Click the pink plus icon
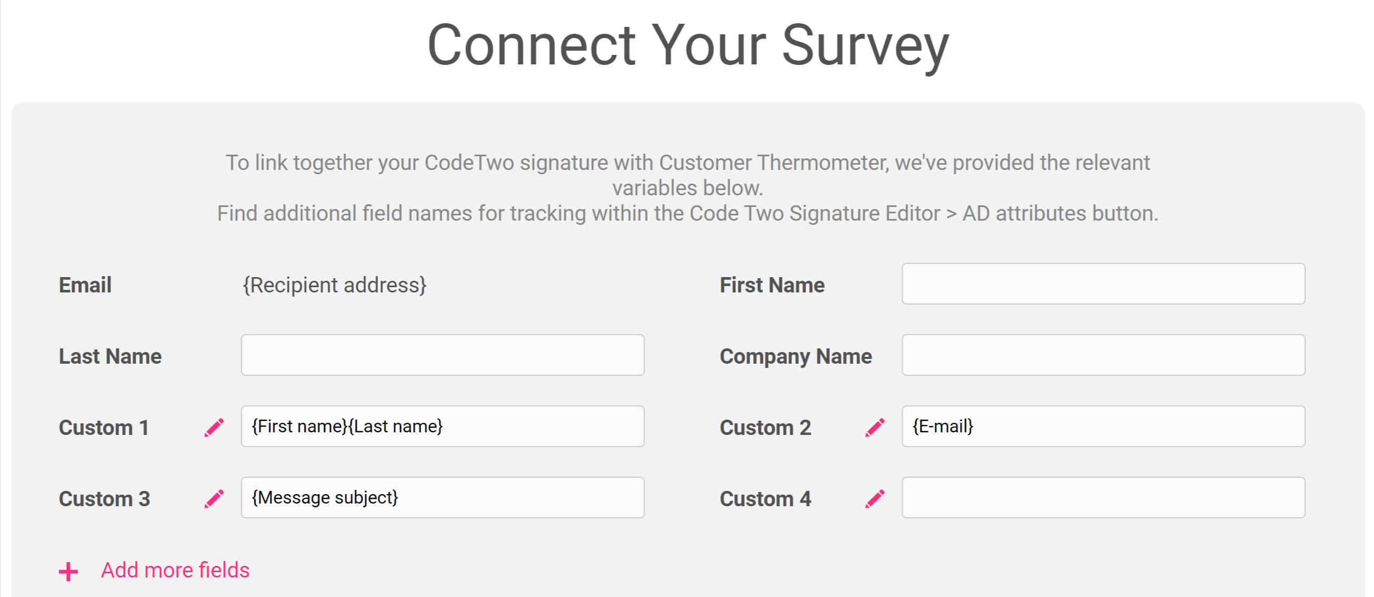The height and width of the screenshot is (597, 1374). click(x=68, y=571)
